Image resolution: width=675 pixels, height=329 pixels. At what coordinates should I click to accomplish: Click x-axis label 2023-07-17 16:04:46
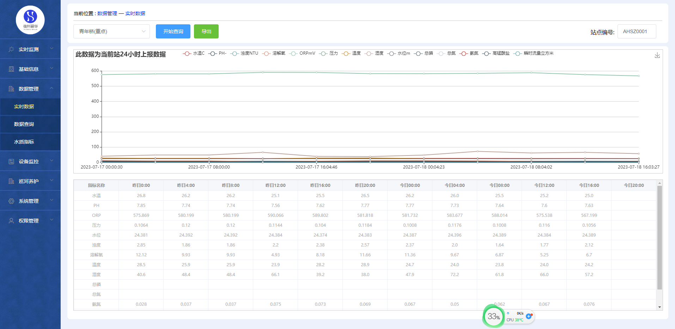(x=316, y=167)
